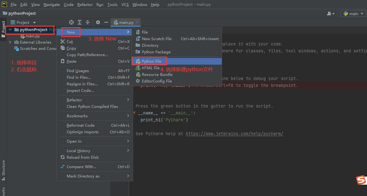Image resolution: width=367 pixels, height=196 pixels.
Task: Open the File menu
Action: (x=13, y=5)
